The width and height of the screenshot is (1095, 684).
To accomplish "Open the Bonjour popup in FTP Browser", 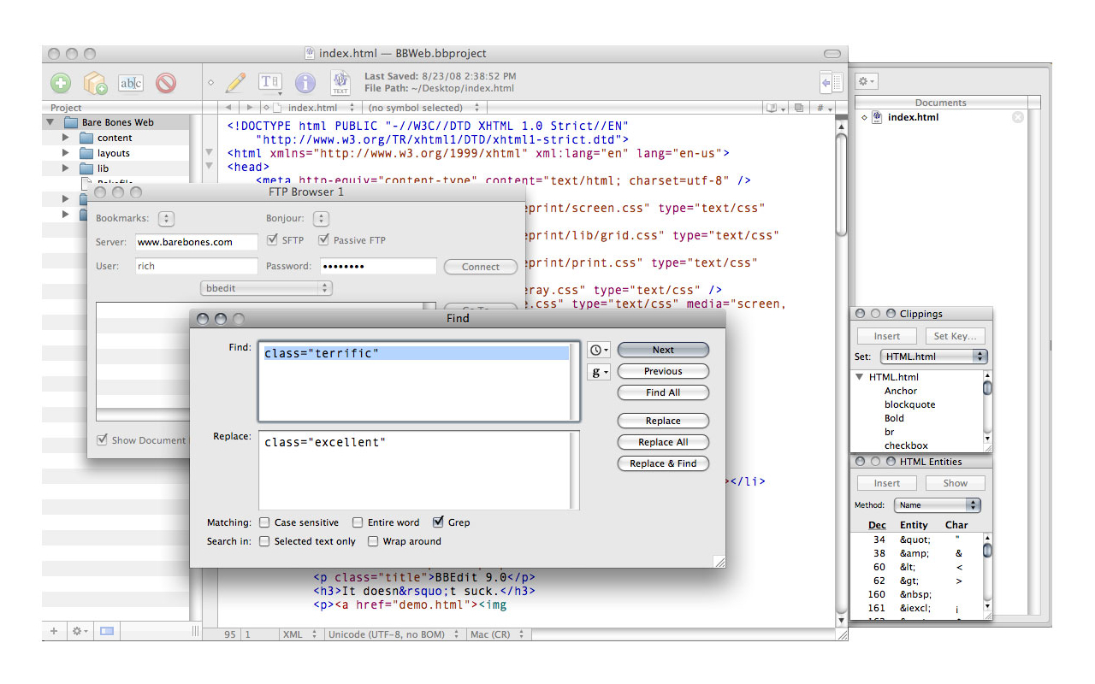I will tap(321, 219).
